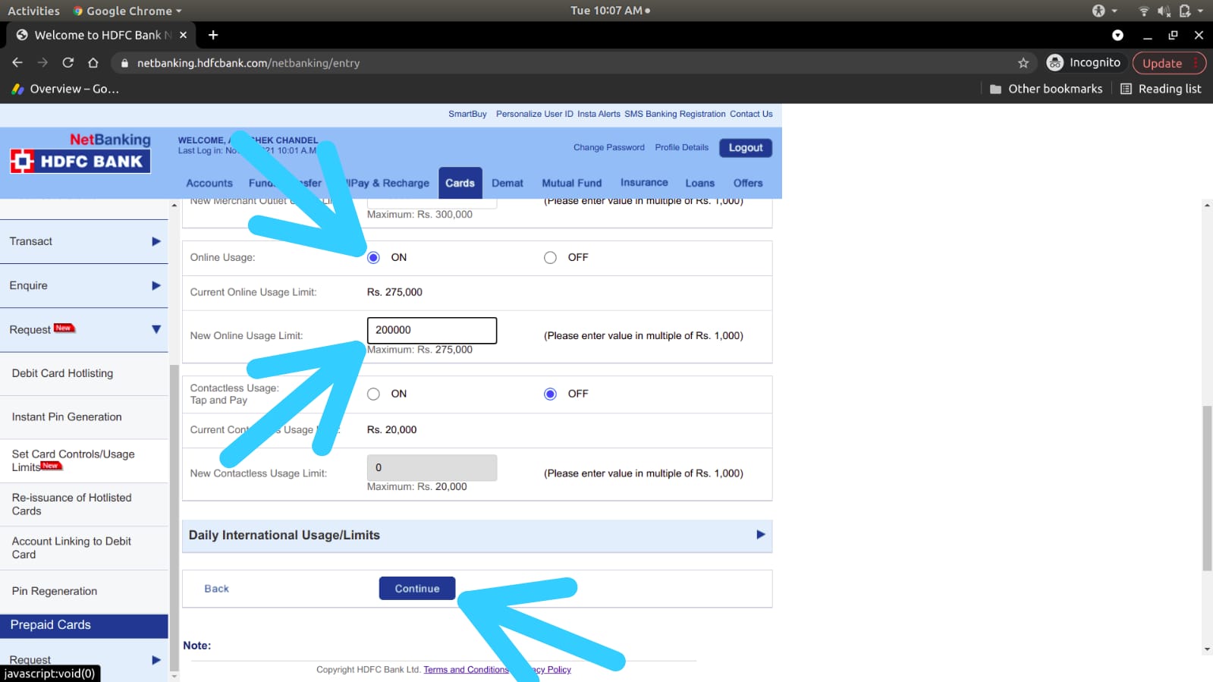
Task: Open the Loans tab
Action: click(700, 183)
